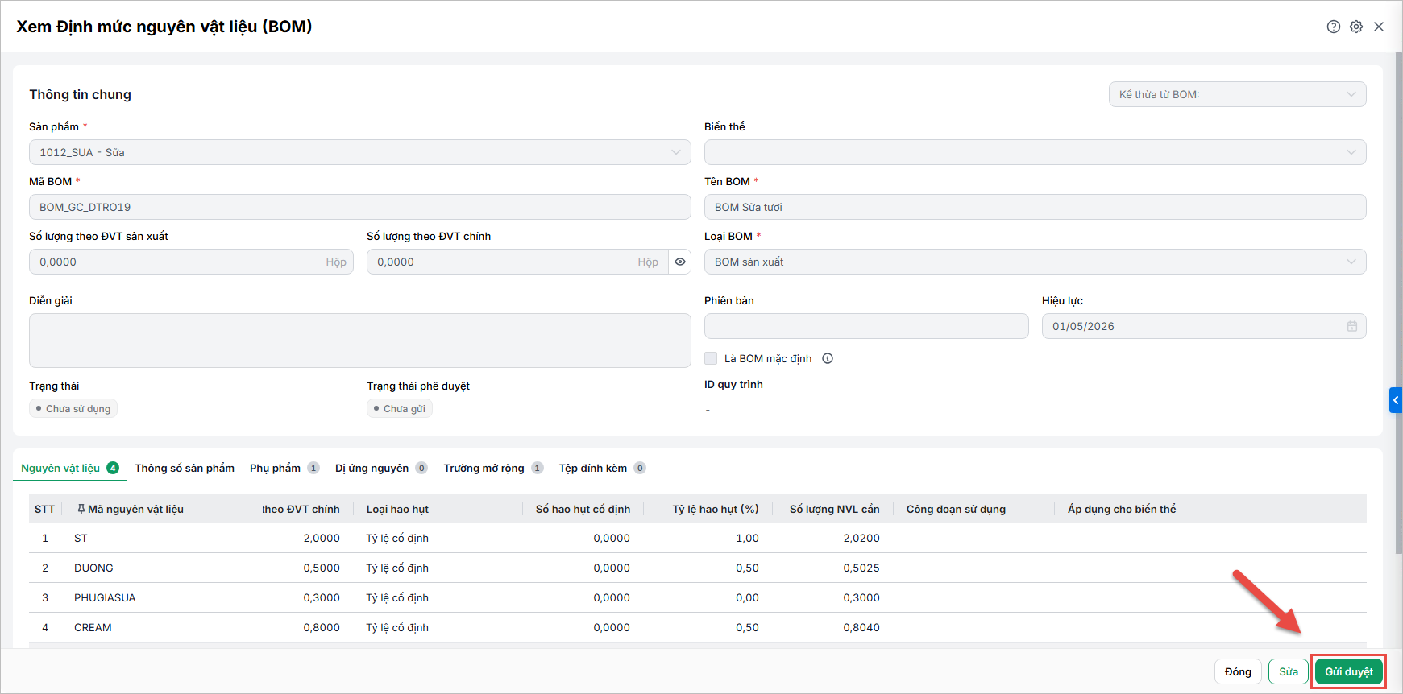The width and height of the screenshot is (1403, 694).
Task: Click the theo ĐVT chính column header
Action: tap(301, 509)
